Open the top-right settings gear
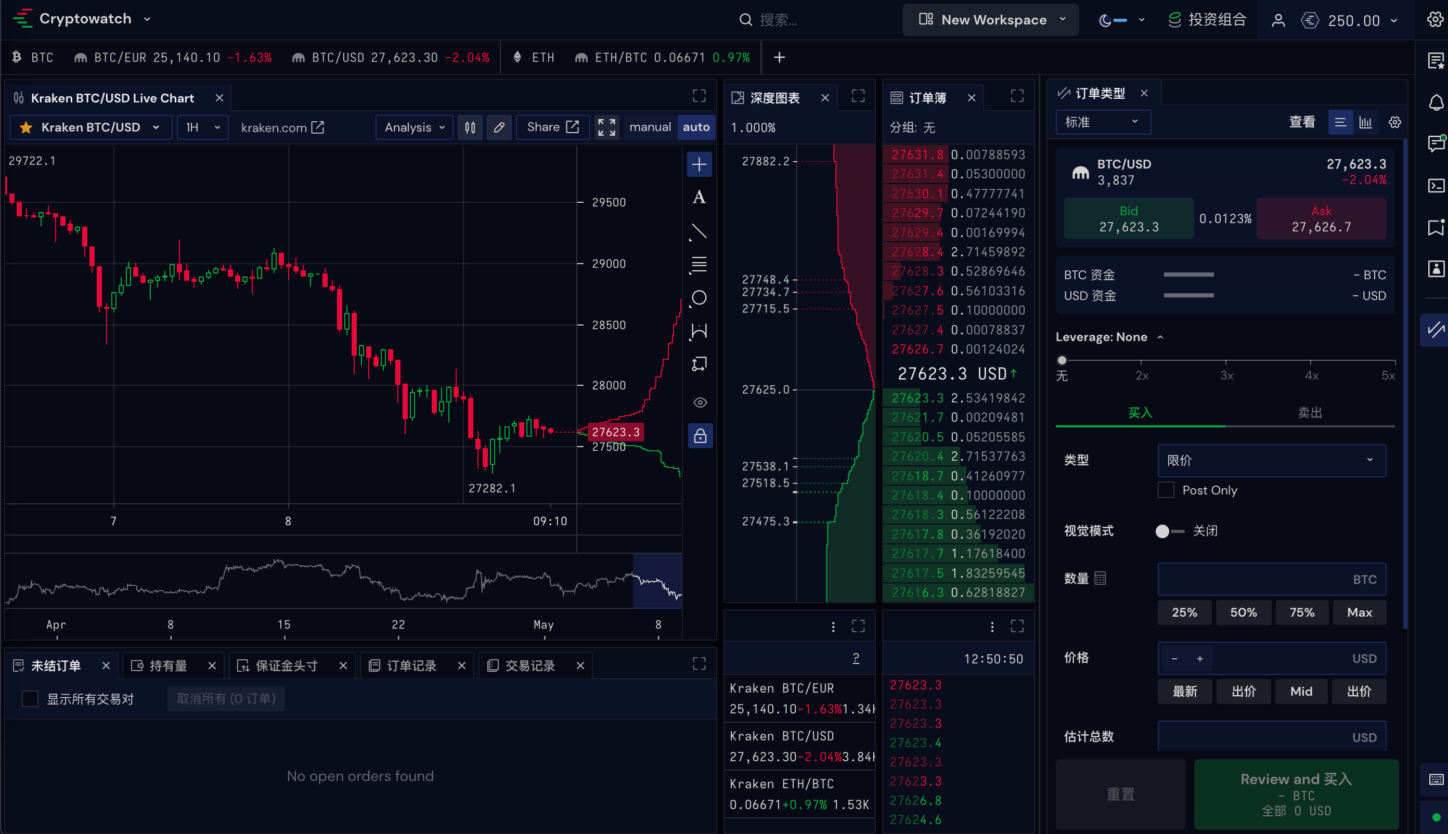 [x=1434, y=19]
